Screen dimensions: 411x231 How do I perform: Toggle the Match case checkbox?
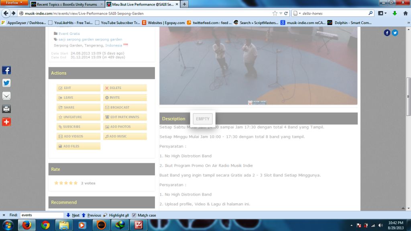coord(134,215)
